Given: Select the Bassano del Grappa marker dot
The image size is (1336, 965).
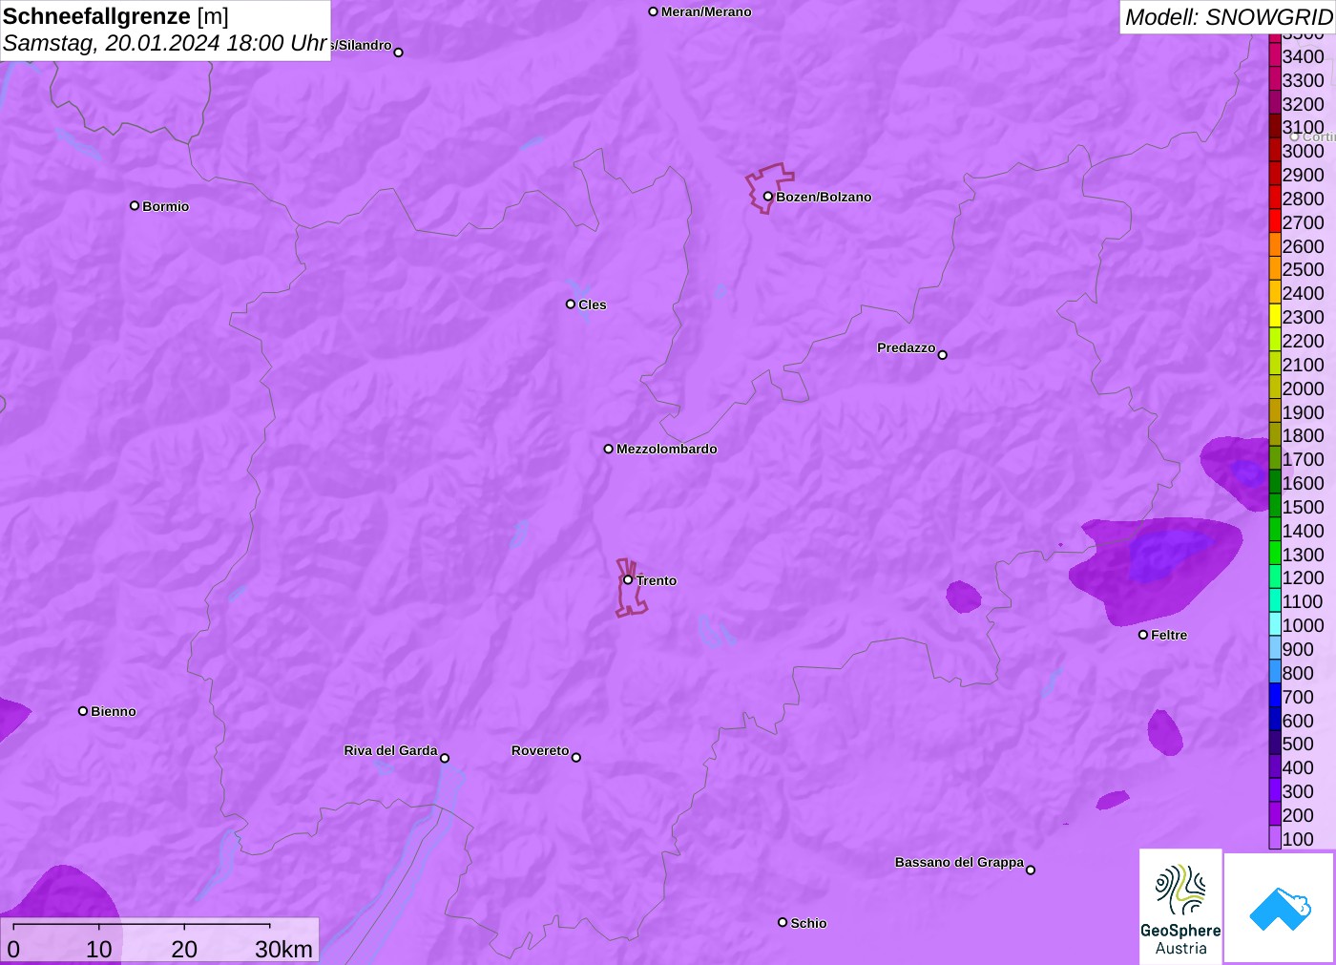Looking at the screenshot, I should pyautogui.click(x=1031, y=870).
